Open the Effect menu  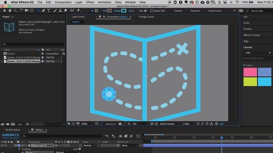tap(90, 2)
